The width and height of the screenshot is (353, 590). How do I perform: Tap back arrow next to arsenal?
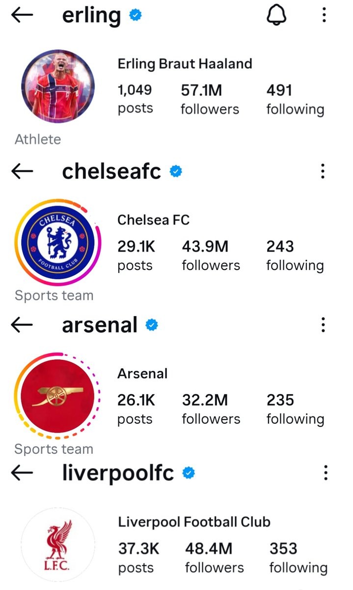[x=22, y=325]
